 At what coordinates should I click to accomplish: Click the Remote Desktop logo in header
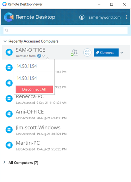tap(9, 17)
